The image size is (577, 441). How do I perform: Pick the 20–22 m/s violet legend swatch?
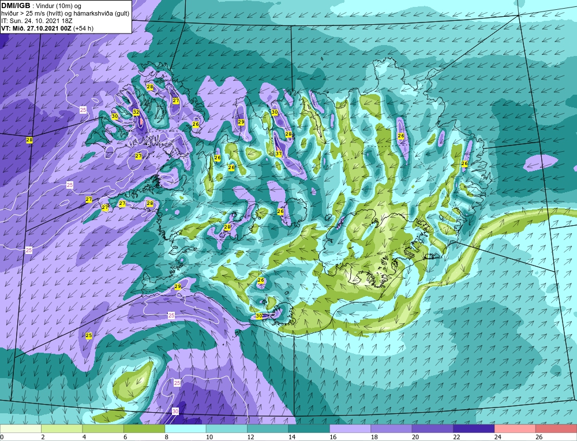pos(433,428)
